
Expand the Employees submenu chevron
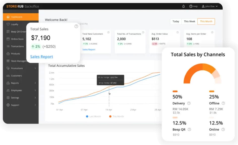click(x=35, y=90)
